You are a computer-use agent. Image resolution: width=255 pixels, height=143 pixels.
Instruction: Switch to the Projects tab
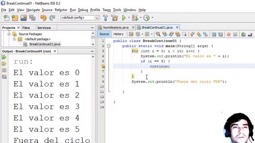tap(9, 28)
